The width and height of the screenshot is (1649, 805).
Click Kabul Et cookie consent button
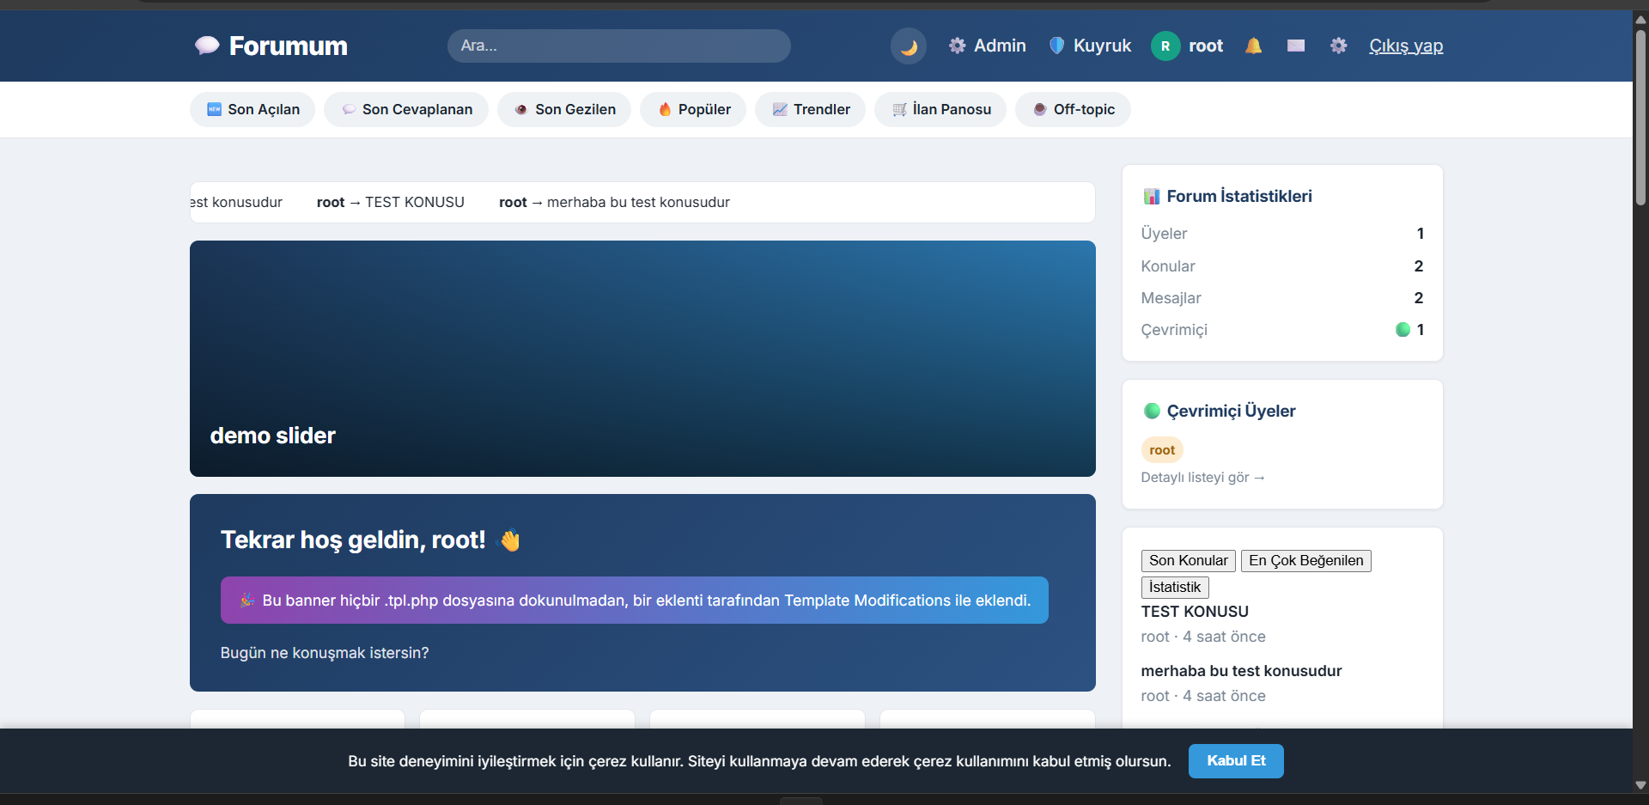click(1236, 761)
